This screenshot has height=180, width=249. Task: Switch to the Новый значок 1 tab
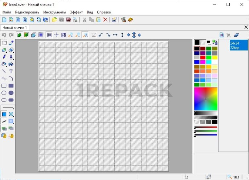tap(15, 28)
